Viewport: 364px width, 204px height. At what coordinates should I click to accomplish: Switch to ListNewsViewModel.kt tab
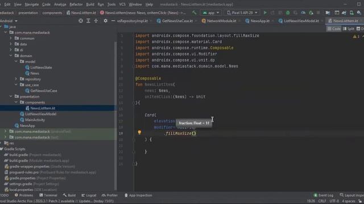click(x=301, y=21)
